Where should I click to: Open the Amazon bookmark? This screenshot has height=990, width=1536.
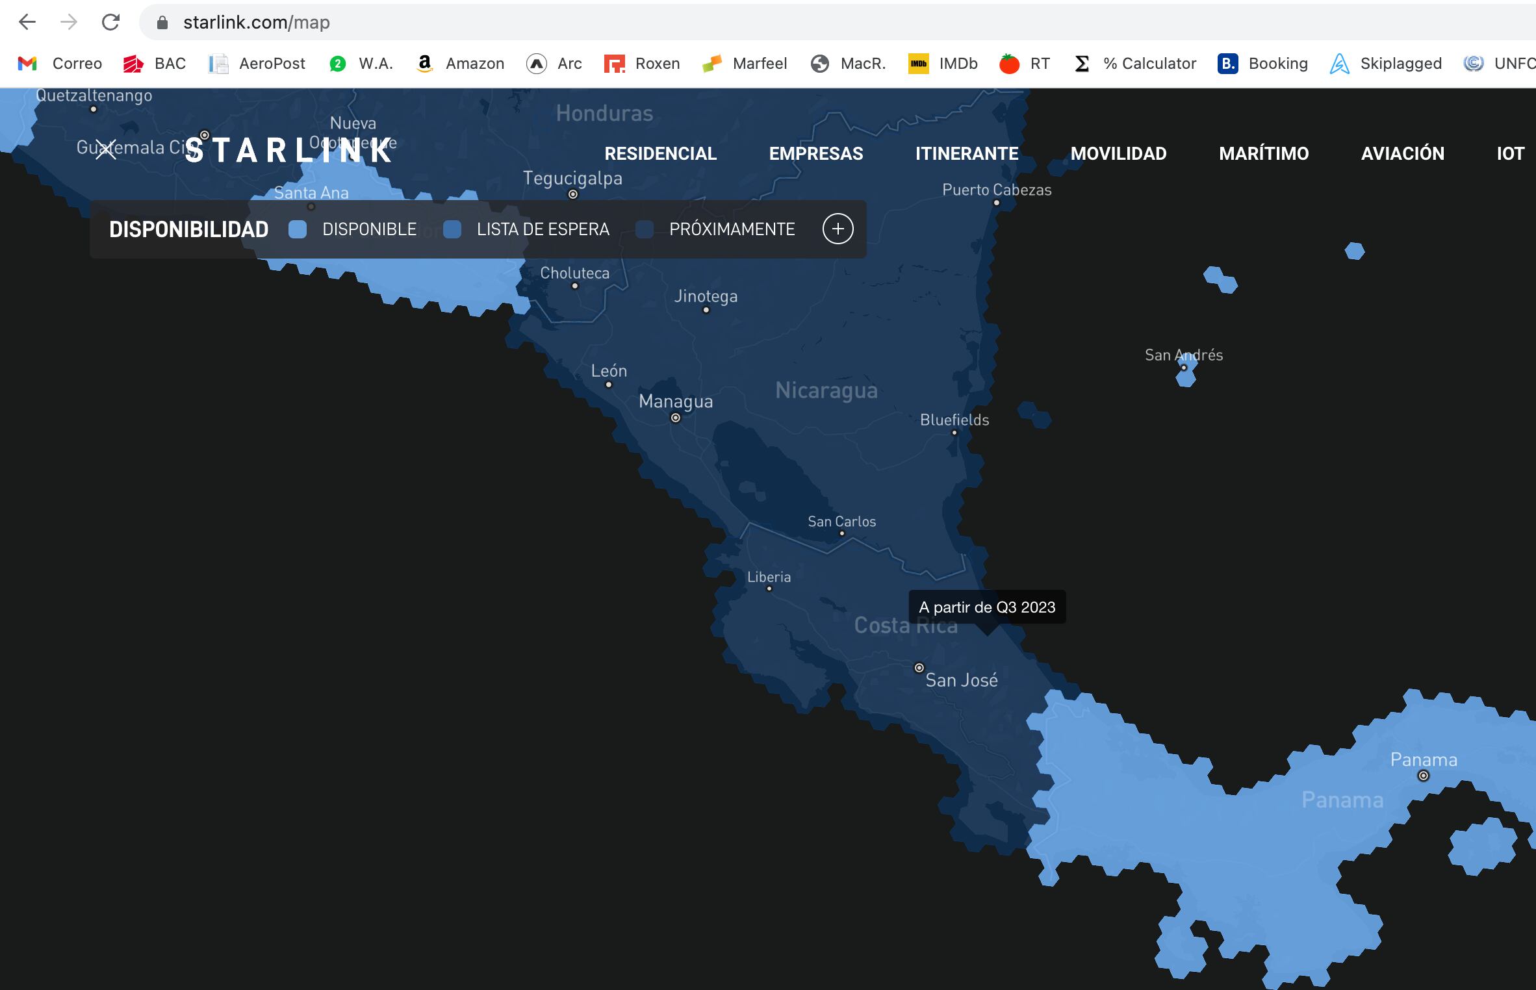[x=460, y=64]
